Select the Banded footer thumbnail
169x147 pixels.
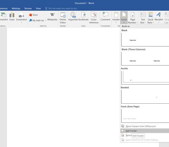(145, 97)
